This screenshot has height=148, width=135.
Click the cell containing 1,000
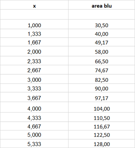(x=34, y=24)
